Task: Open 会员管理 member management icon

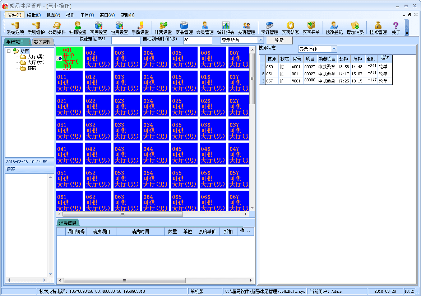Action: [x=205, y=28]
